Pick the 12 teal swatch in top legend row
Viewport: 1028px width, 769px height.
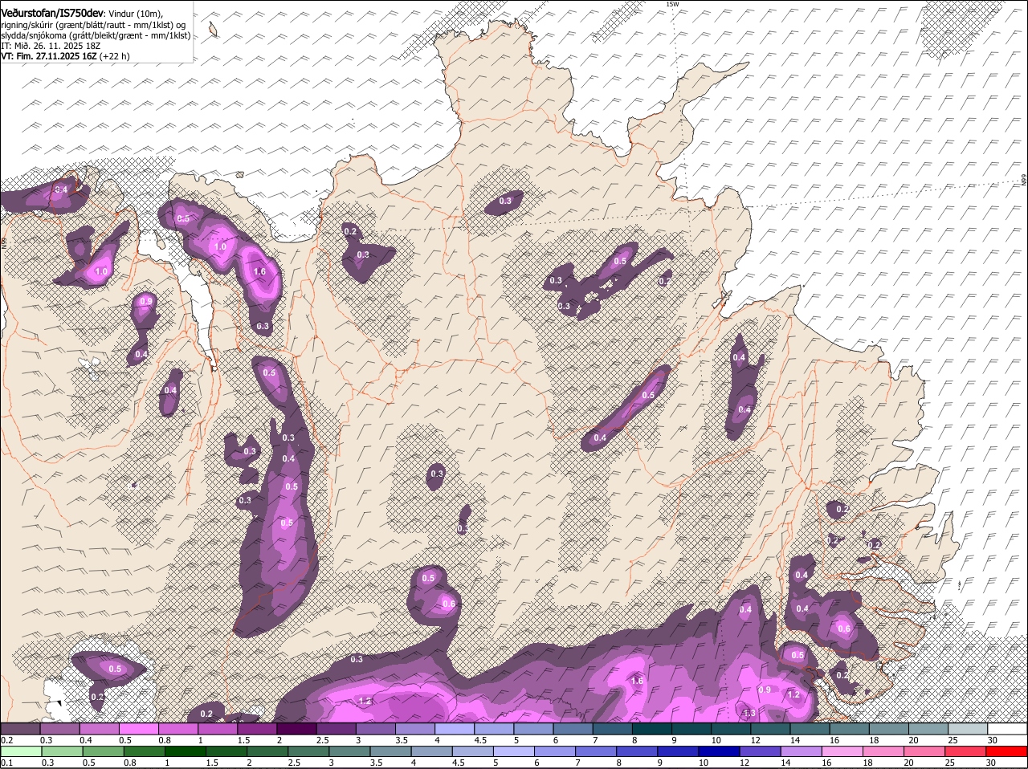pyautogui.click(x=769, y=729)
